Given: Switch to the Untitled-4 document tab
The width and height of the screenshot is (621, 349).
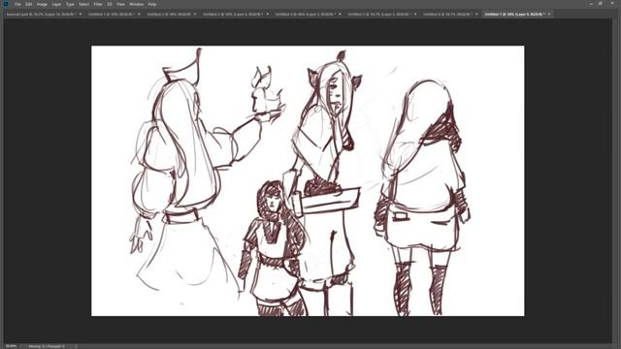Looking at the screenshot, I should point(305,14).
